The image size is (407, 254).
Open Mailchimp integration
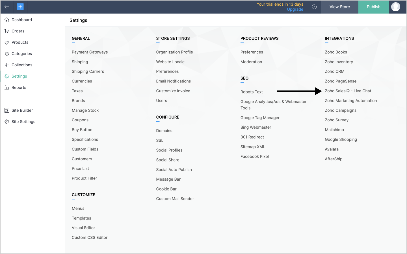coord(334,130)
